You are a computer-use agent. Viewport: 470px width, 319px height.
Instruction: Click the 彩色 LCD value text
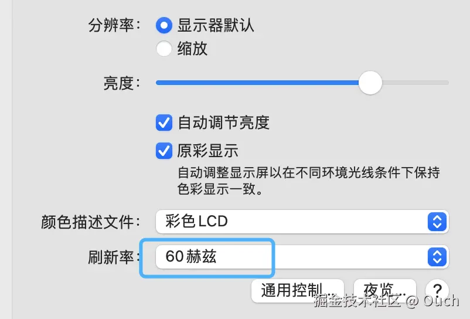point(197,222)
